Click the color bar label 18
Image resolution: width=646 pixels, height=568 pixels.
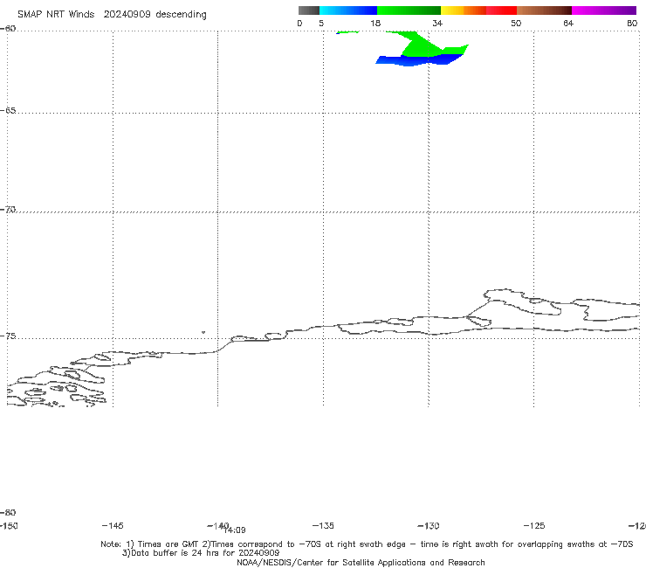tap(375, 23)
